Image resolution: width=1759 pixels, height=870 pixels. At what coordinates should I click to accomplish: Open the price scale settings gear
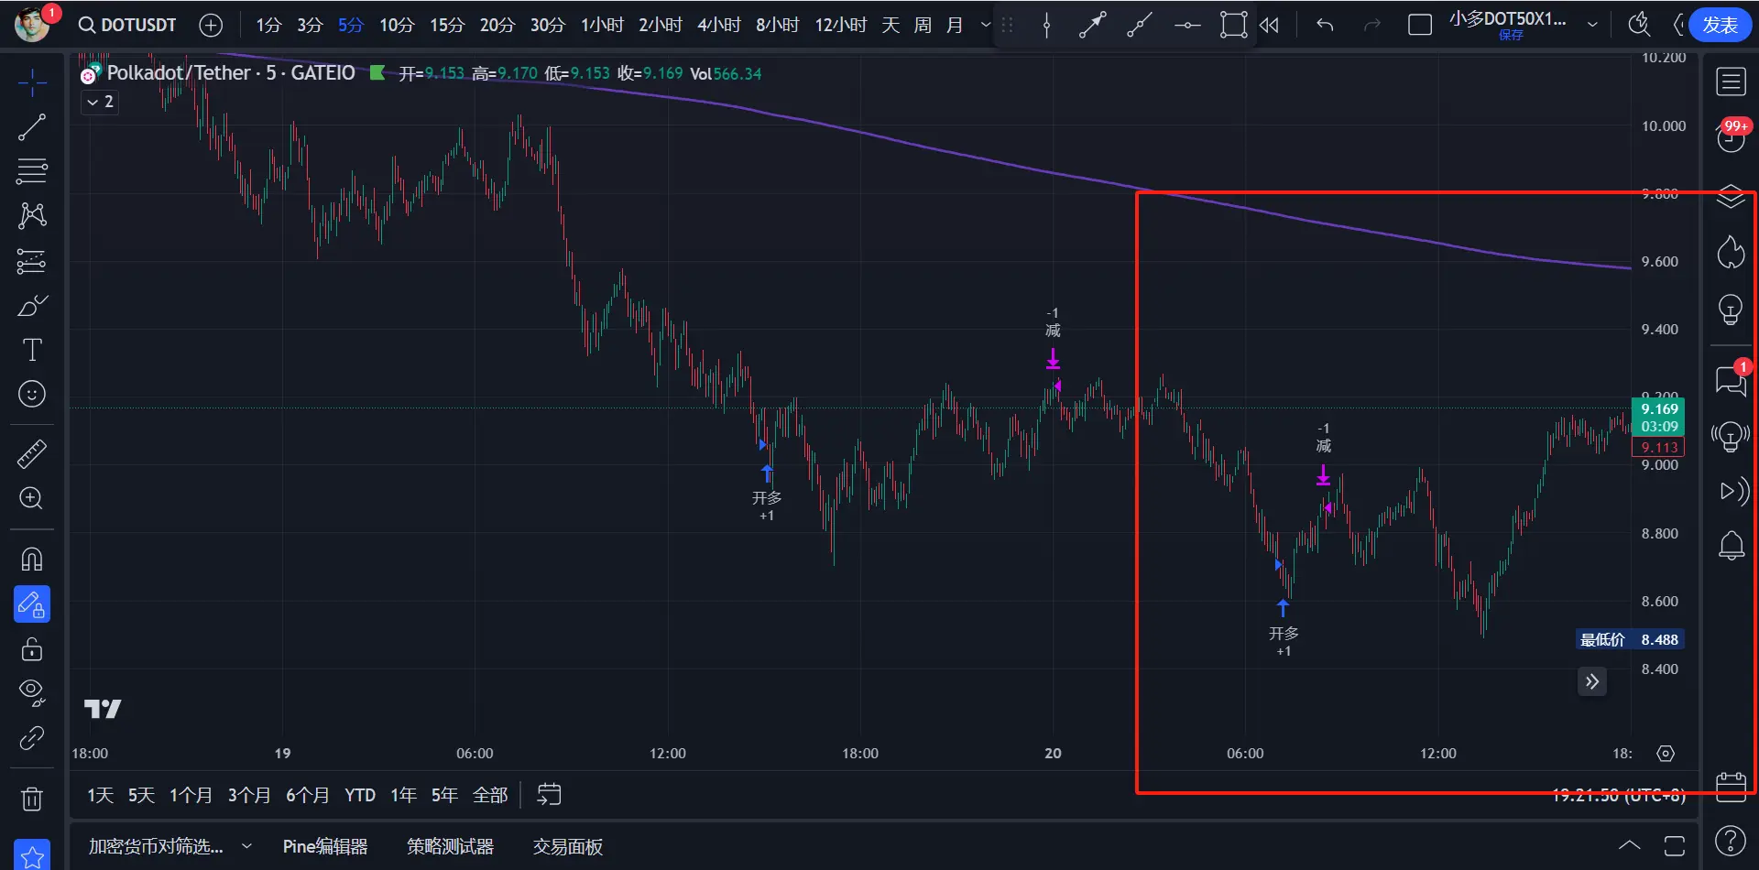1666,754
